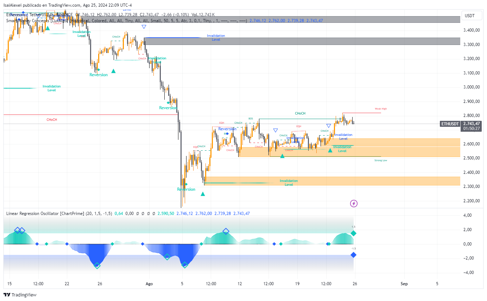Viewport: 487px width, 301px height.
Task: Click the blue filled diamond beside the -1.5 label
Action: 354,255
